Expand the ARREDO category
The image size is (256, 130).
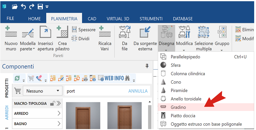(37, 113)
